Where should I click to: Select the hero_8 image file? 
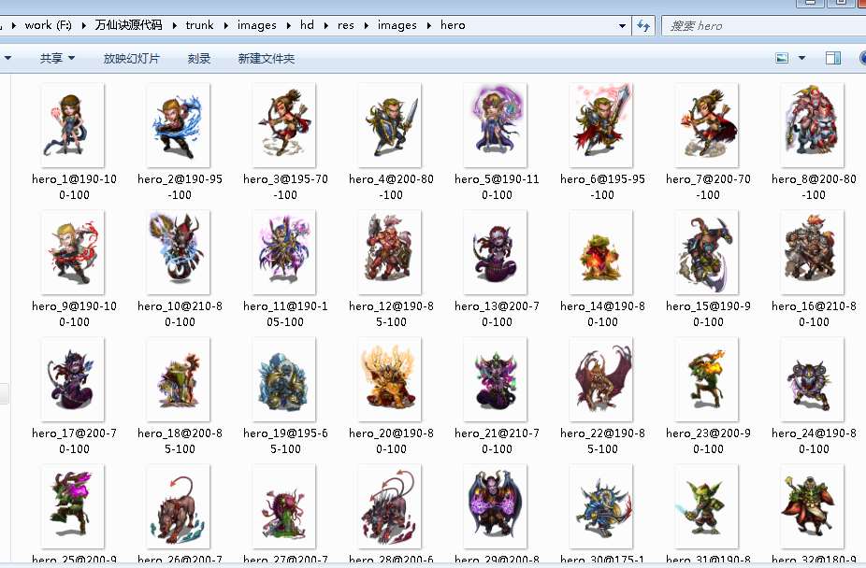click(x=813, y=125)
